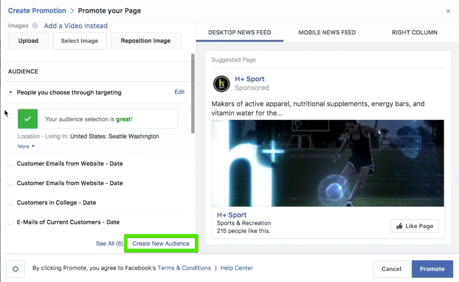Click 'Suggested Page' label

tap(234, 60)
